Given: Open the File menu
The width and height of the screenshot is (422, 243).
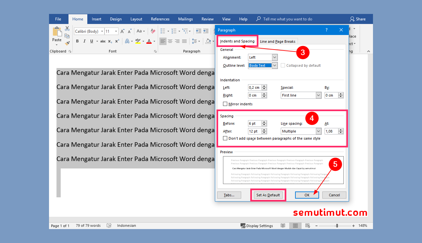Looking at the screenshot, I should coord(58,19).
